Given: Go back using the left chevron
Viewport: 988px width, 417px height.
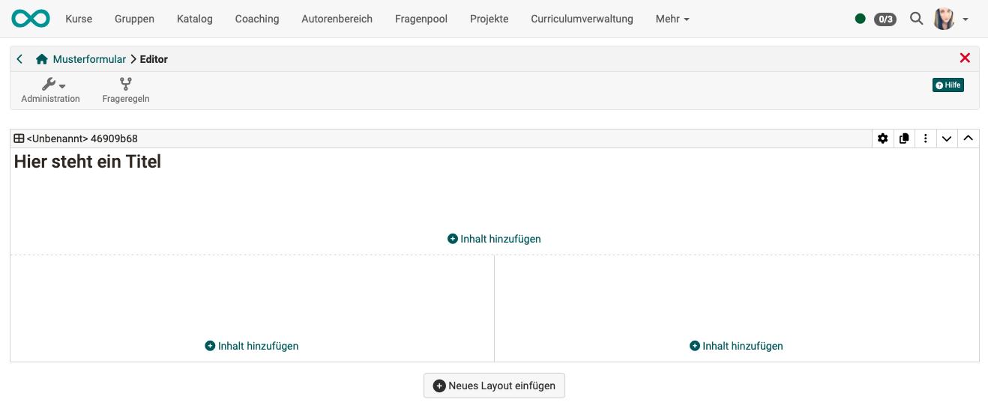Looking at the screenshot, I should click(x=20, y=59).
